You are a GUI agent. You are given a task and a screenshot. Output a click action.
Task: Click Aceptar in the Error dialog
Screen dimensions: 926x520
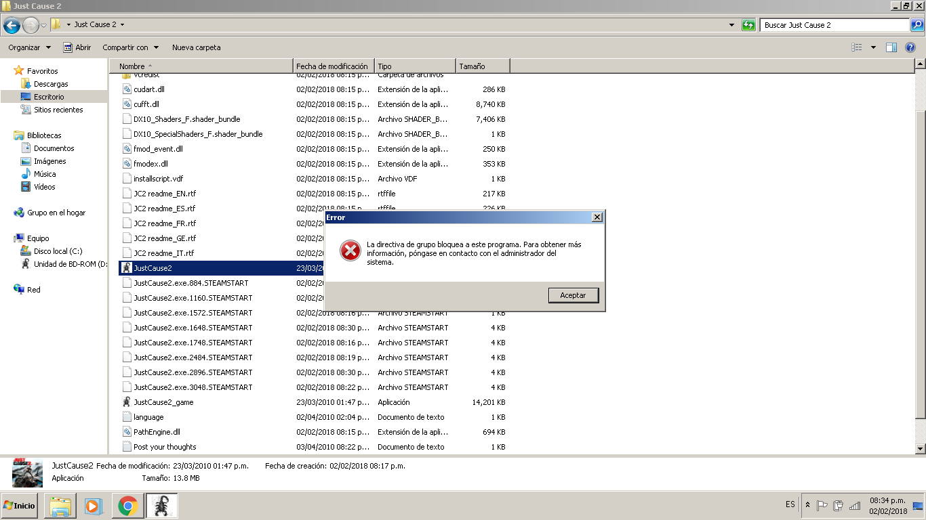tap(573, 295)
